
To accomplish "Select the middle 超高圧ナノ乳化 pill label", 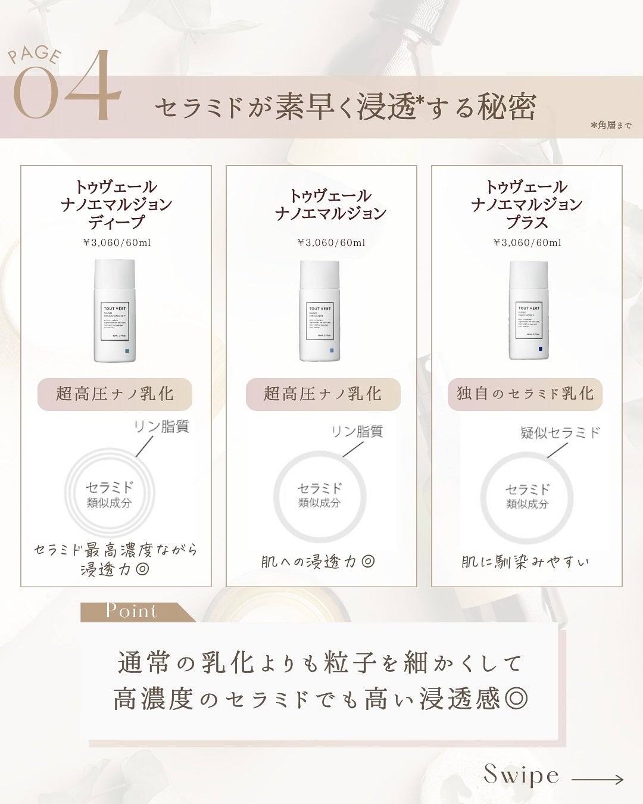I will tap(323, 394).
